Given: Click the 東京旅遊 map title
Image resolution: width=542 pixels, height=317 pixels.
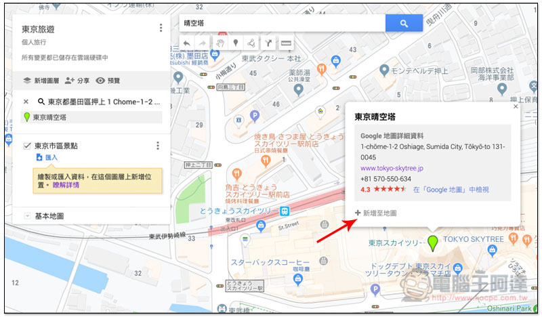Looking at the screenshot, I should click(38, 29).
